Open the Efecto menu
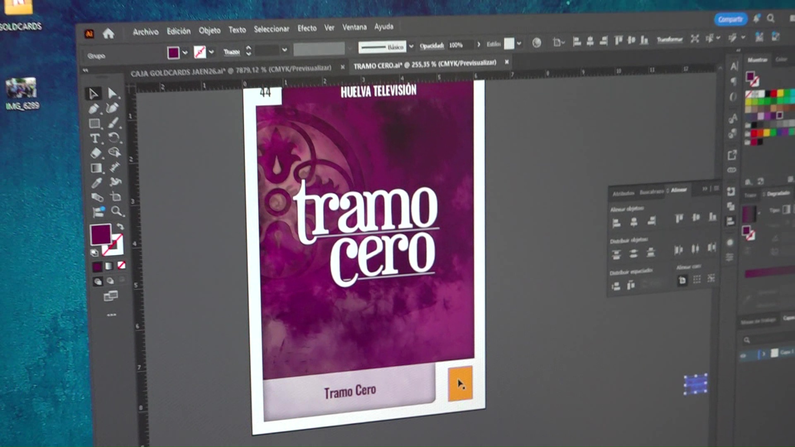 pyautogui.click(x=307, y=28)
